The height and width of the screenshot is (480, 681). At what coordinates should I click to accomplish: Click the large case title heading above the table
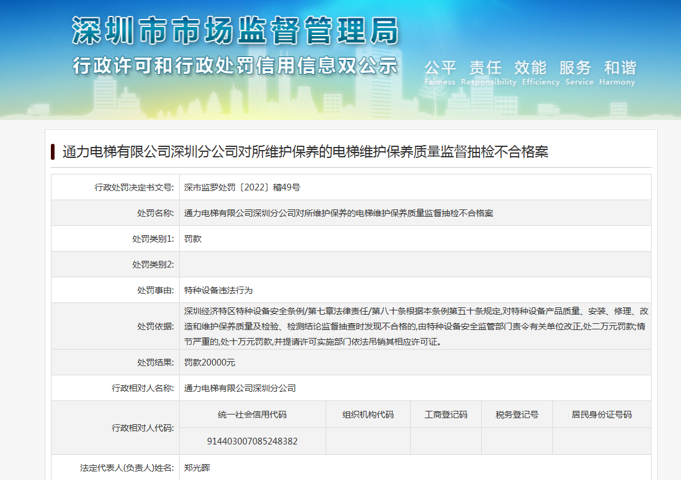305,151
